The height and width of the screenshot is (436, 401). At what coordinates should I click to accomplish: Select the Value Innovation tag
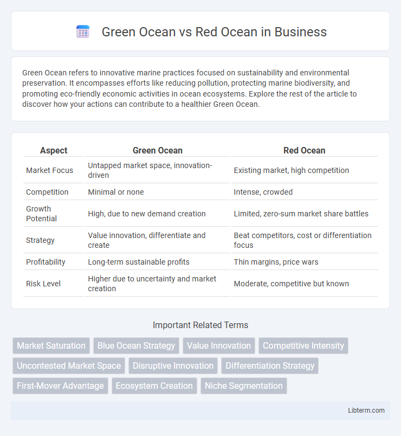coord(219,345)
